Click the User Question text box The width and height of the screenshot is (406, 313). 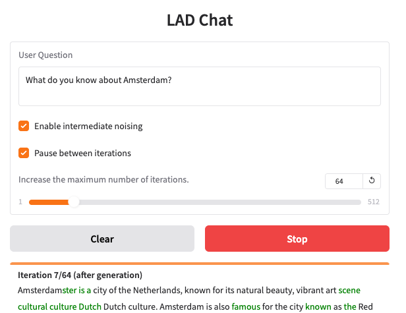point(200,86)
